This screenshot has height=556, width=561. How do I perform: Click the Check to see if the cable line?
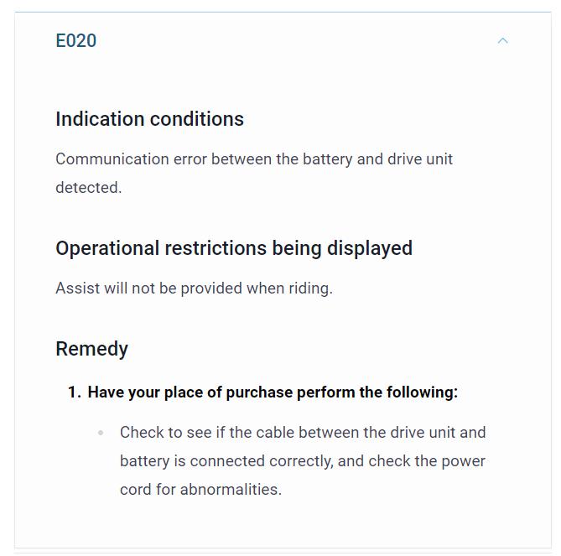point(303,432)
